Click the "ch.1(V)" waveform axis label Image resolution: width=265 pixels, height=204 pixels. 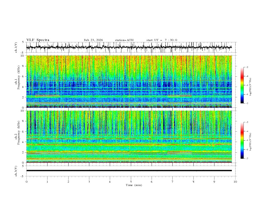(16, 47)
